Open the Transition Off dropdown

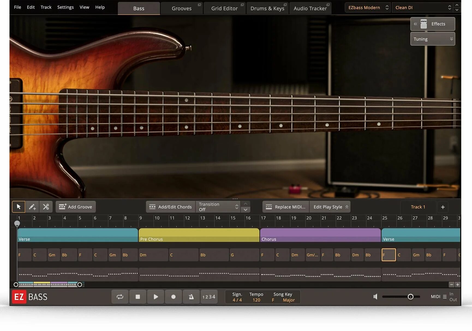218,207
